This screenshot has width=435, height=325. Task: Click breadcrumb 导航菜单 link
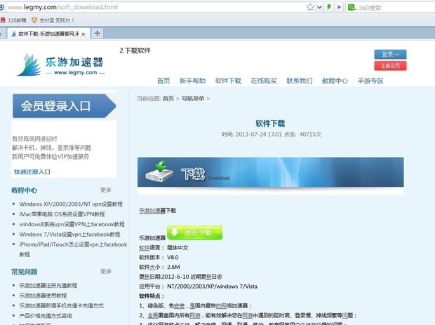click(193, 98)
